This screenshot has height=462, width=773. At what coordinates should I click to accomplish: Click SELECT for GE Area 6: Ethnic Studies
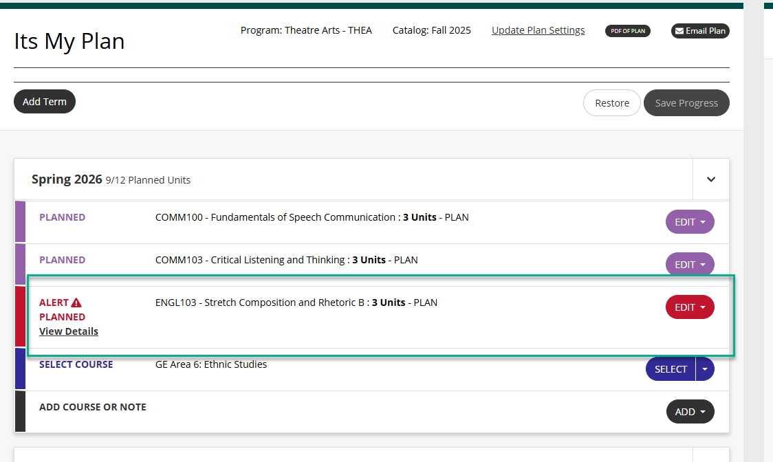coord(671,368)
